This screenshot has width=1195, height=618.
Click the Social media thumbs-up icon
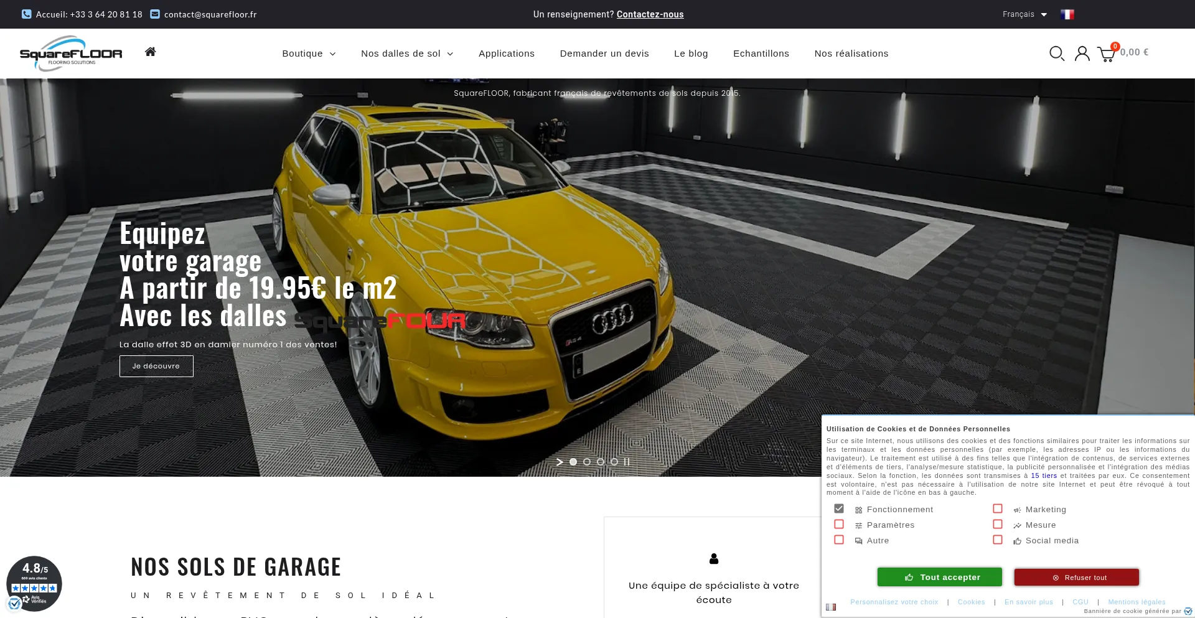point(1018,541)
